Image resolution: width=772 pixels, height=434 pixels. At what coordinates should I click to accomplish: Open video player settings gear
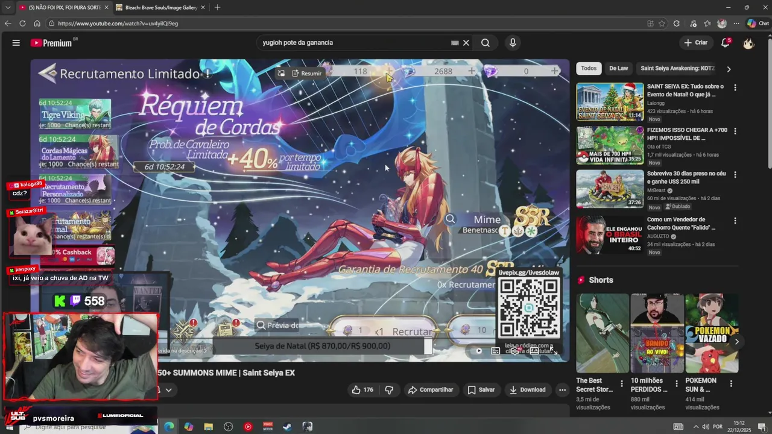(x=514, y=351)
